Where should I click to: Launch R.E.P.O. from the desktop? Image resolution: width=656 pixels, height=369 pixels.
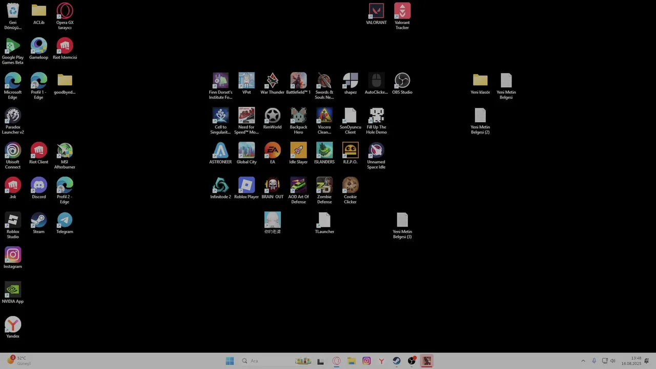point(350,151)
